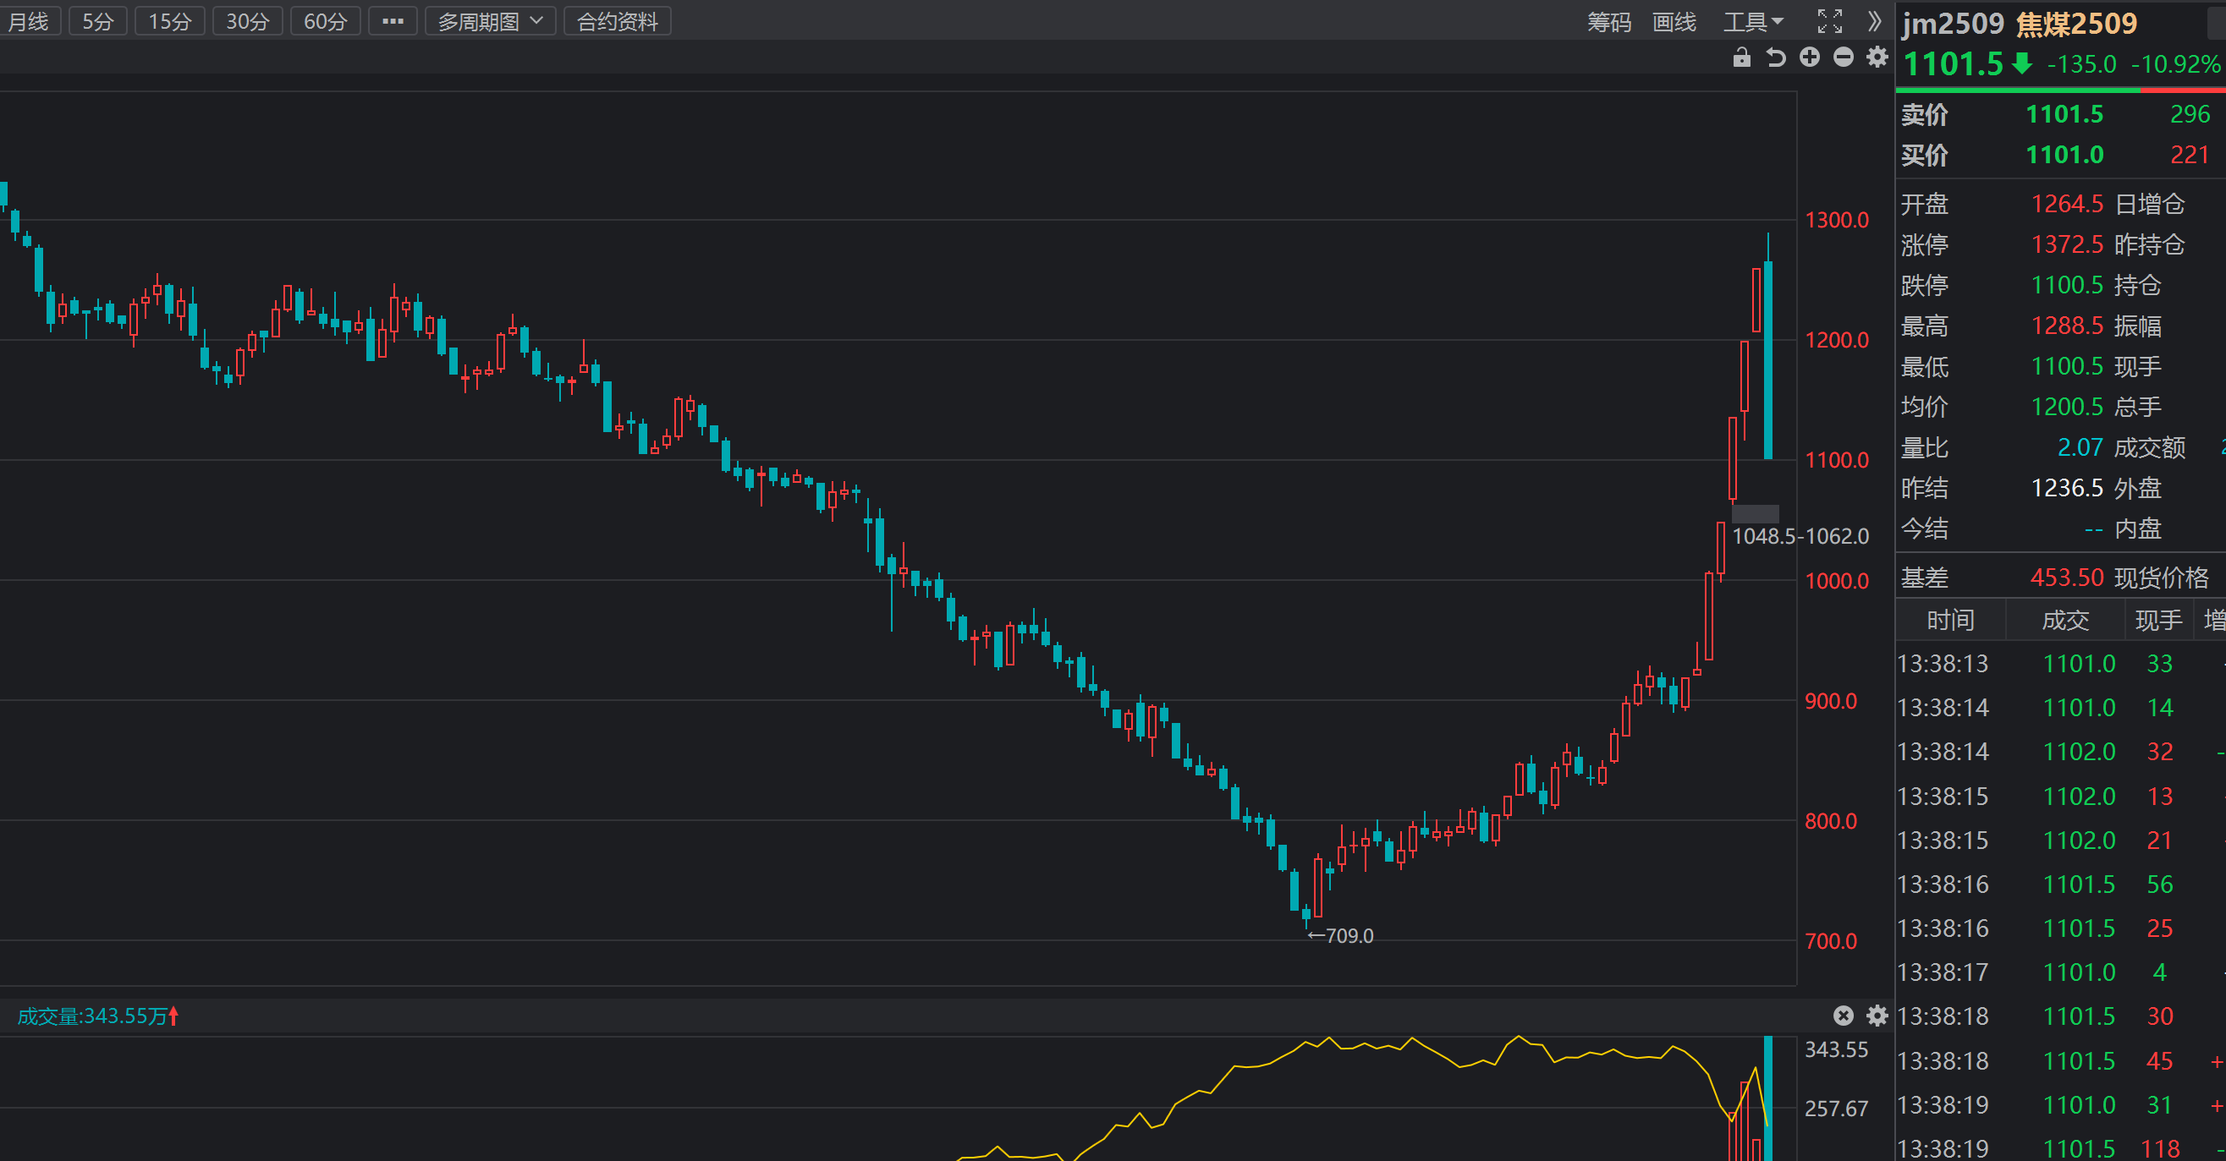2226x1161 pixels.
Task: Open chart settings gear icon
Action: pyautogui.click(x=1877, y=58)
